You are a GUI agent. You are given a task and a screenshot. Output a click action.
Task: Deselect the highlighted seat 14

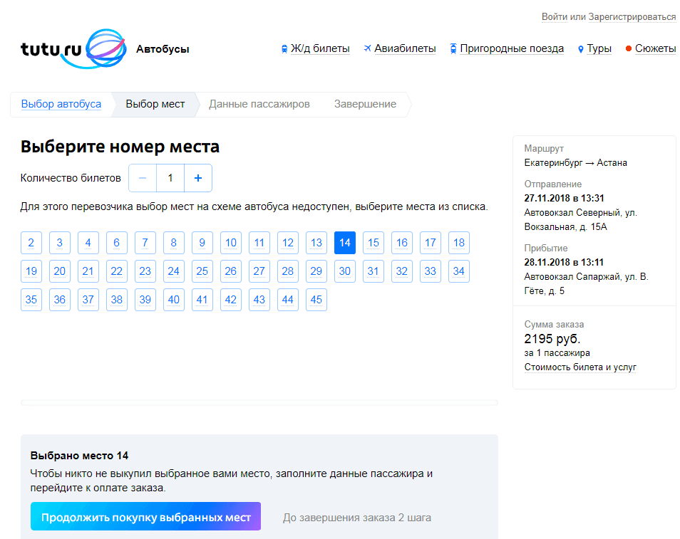coord(345,243)
